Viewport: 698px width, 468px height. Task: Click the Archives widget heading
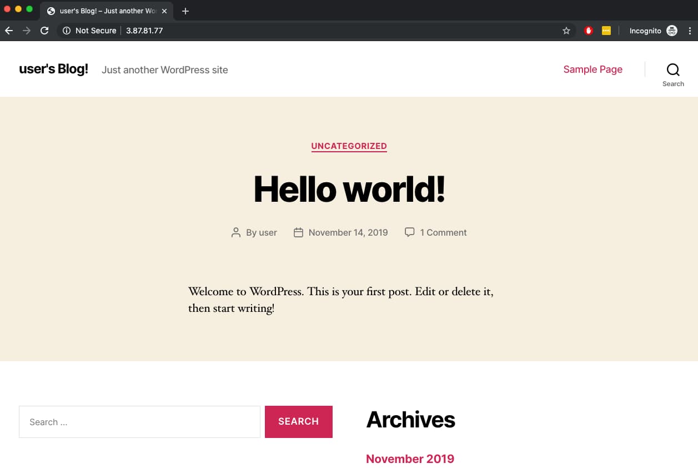tap(410, 420)
